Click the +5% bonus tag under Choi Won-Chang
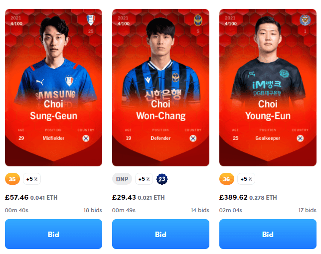 pyautogui.click(x=144, y=179)
